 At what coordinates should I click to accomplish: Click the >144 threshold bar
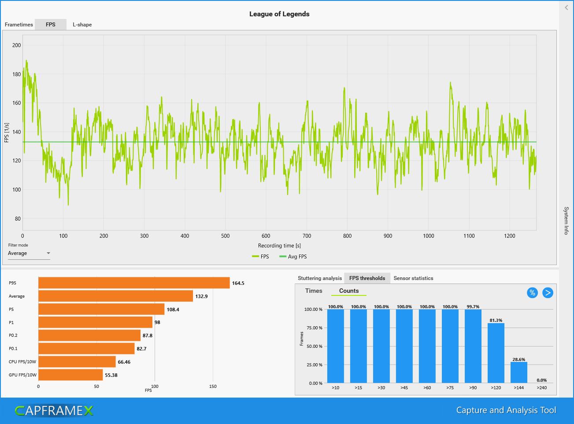518,372
